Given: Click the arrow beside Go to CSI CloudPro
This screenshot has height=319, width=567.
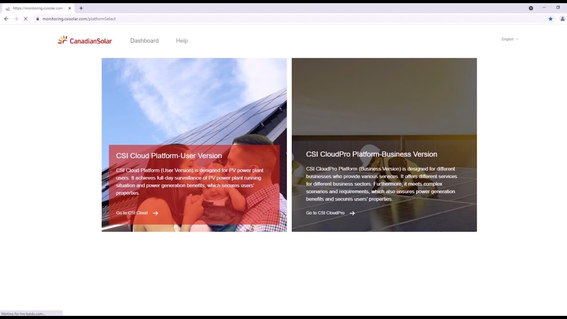Looking at the screenshot, I should tap(352, 213).
